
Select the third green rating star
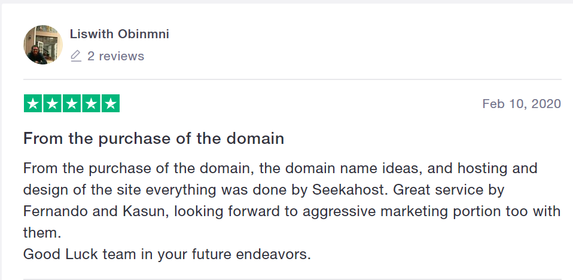(72, 103)
